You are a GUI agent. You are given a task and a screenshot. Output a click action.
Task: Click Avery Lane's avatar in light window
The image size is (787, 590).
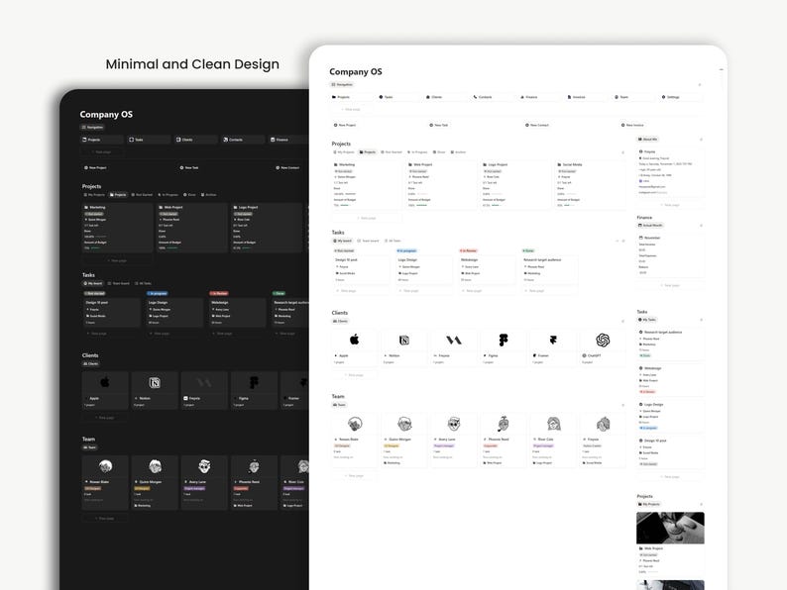click(x=454, y=424)
